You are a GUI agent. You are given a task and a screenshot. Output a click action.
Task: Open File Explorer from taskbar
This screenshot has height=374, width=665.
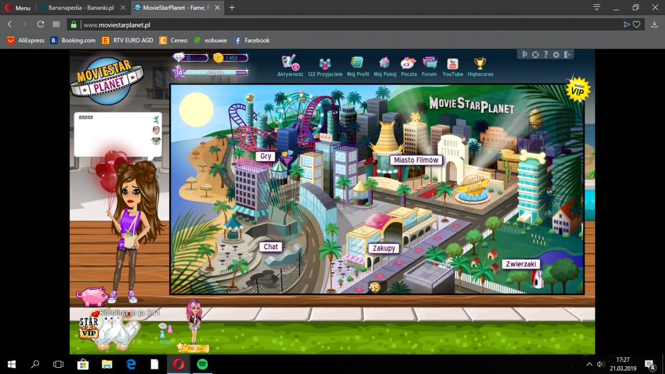(107, 364)
